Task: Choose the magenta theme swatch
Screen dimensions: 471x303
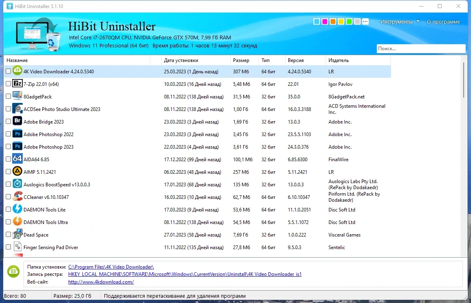Action: pos(325,21)
